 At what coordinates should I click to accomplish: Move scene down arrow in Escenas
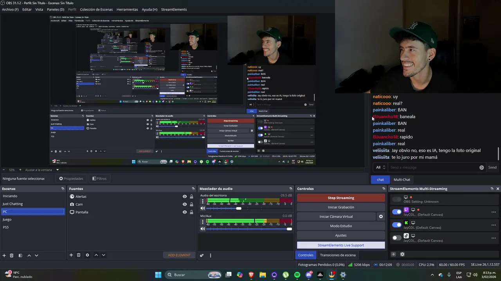(36, 255)
